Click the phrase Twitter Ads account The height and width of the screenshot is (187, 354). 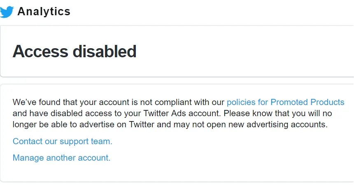click(x=182, y=113)
